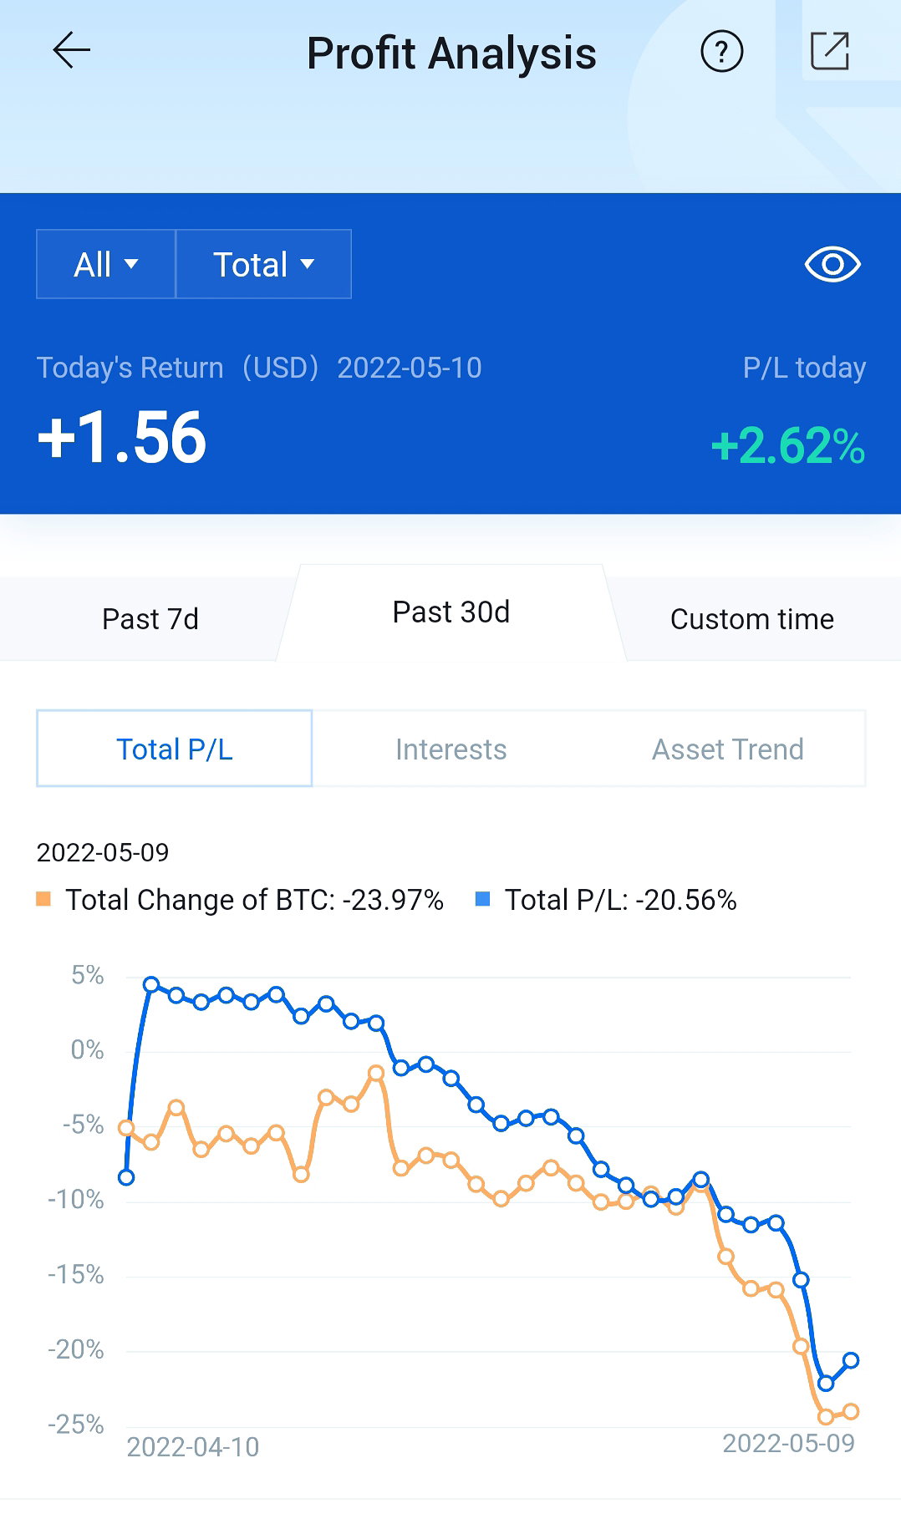
Task: Tap the share export icon
Action: (830, 51)
